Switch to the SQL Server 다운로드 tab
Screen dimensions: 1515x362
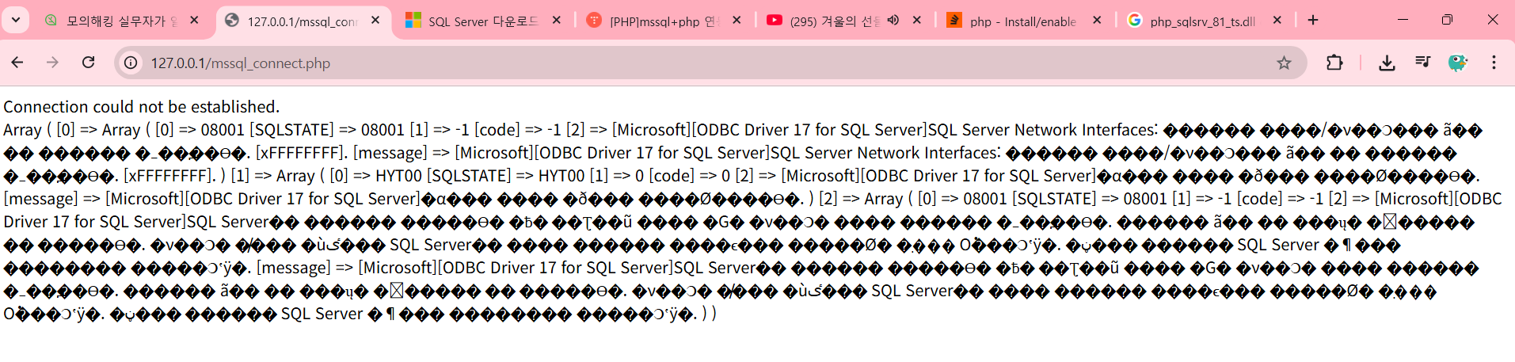pos(483,21)
